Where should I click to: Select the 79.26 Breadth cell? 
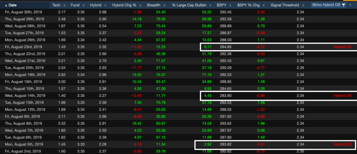click(x=161, y=19)
